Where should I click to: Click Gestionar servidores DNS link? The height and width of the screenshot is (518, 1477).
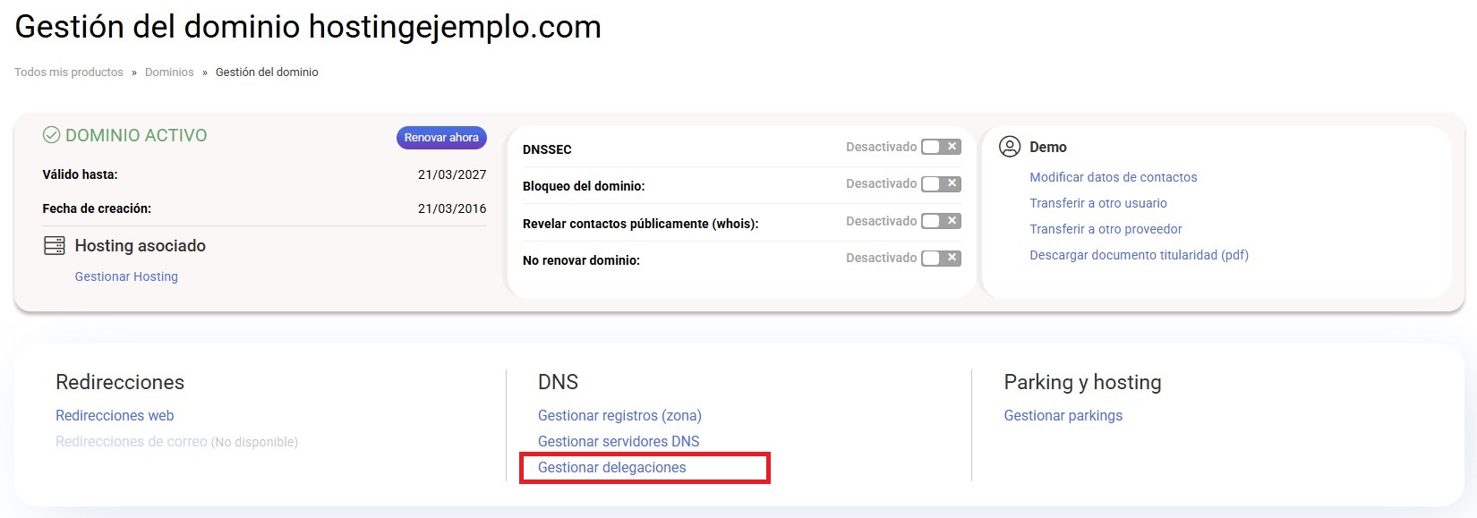point(619,441)
